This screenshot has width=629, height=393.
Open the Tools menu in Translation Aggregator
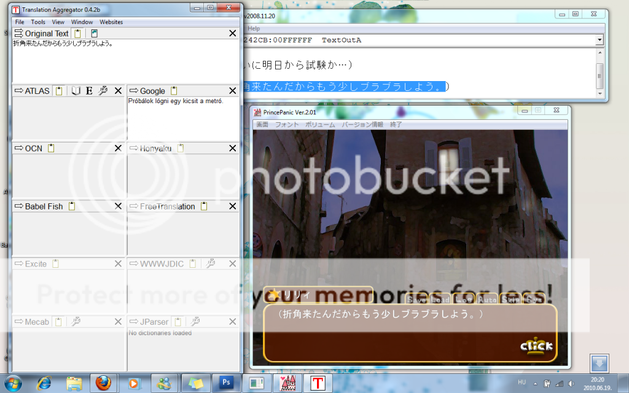point(38,22)
